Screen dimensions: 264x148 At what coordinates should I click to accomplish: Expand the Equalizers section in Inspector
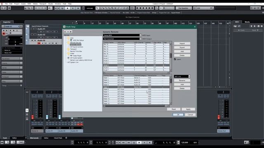pos(12,59)
